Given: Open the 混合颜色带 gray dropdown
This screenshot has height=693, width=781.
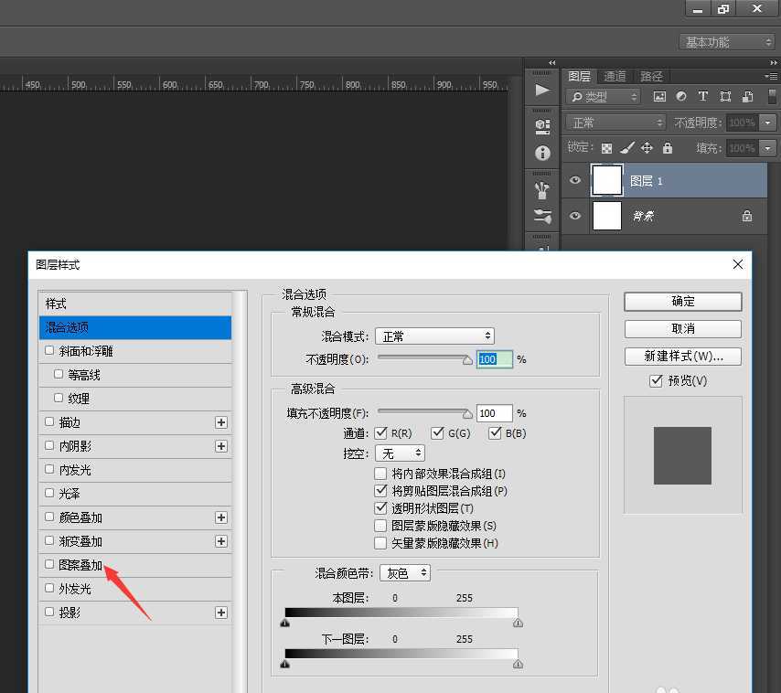Looking at the screenshot, I should point(405,573).
